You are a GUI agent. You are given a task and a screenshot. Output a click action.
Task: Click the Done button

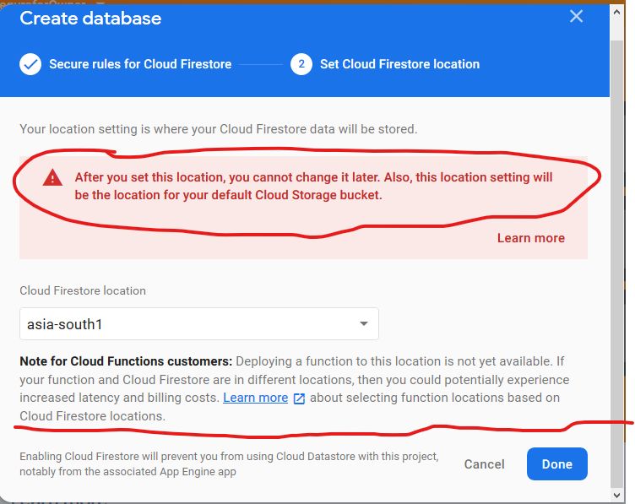pyautogui.click(x=556, y=464)
